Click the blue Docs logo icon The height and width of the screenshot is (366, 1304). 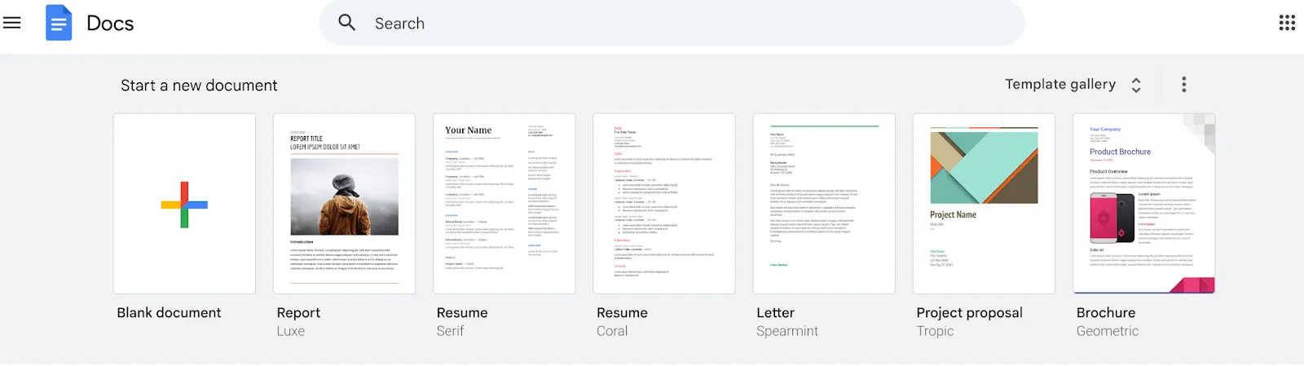point(59,23)
